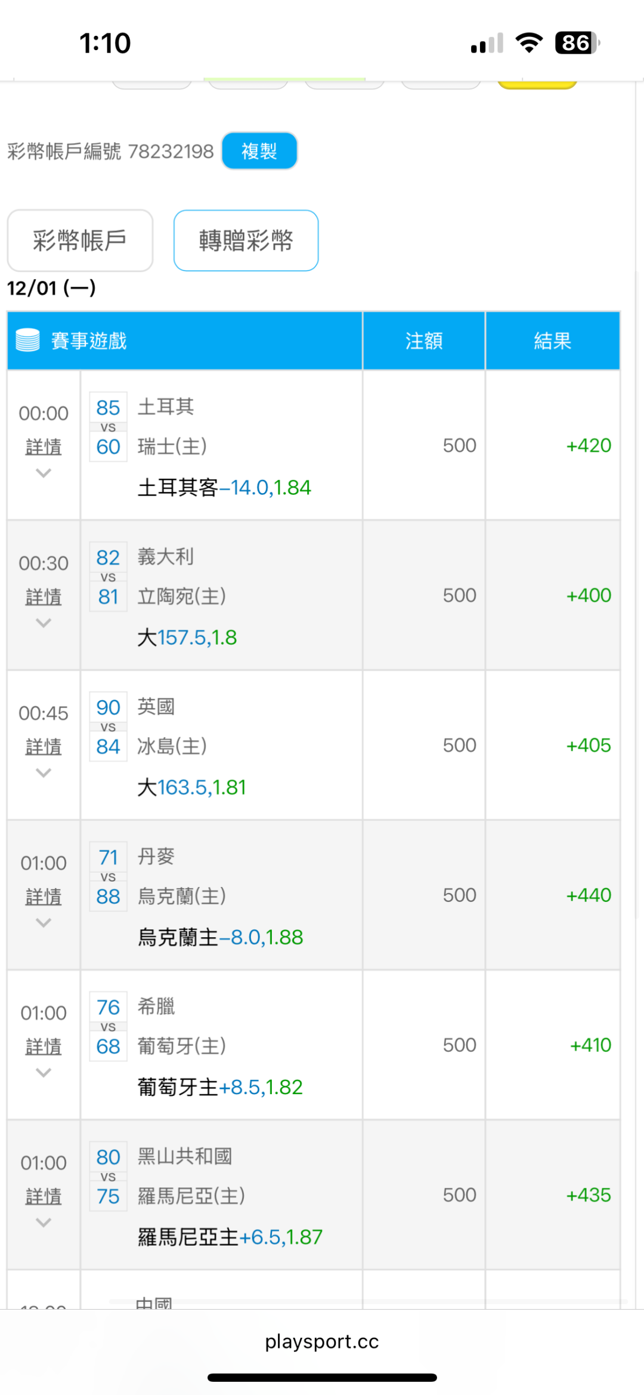Open 詳情 for Montenegro vs Romania match
644x1395 pixels.
point(44,1196)
